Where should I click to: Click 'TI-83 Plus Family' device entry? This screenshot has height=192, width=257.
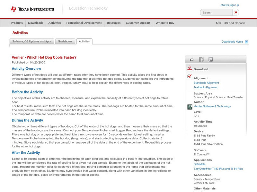[204, 135]
